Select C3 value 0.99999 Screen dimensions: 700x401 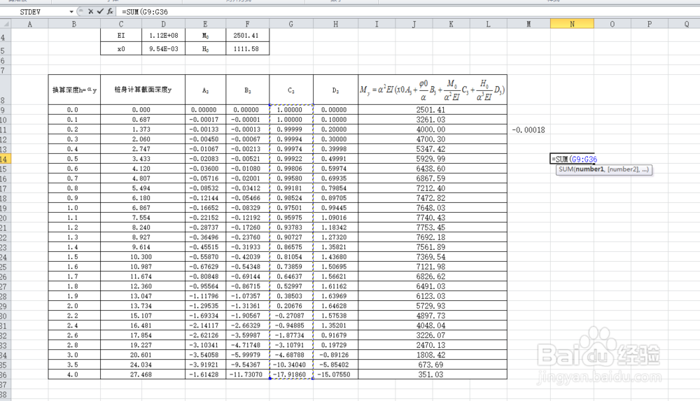(291, 129)
